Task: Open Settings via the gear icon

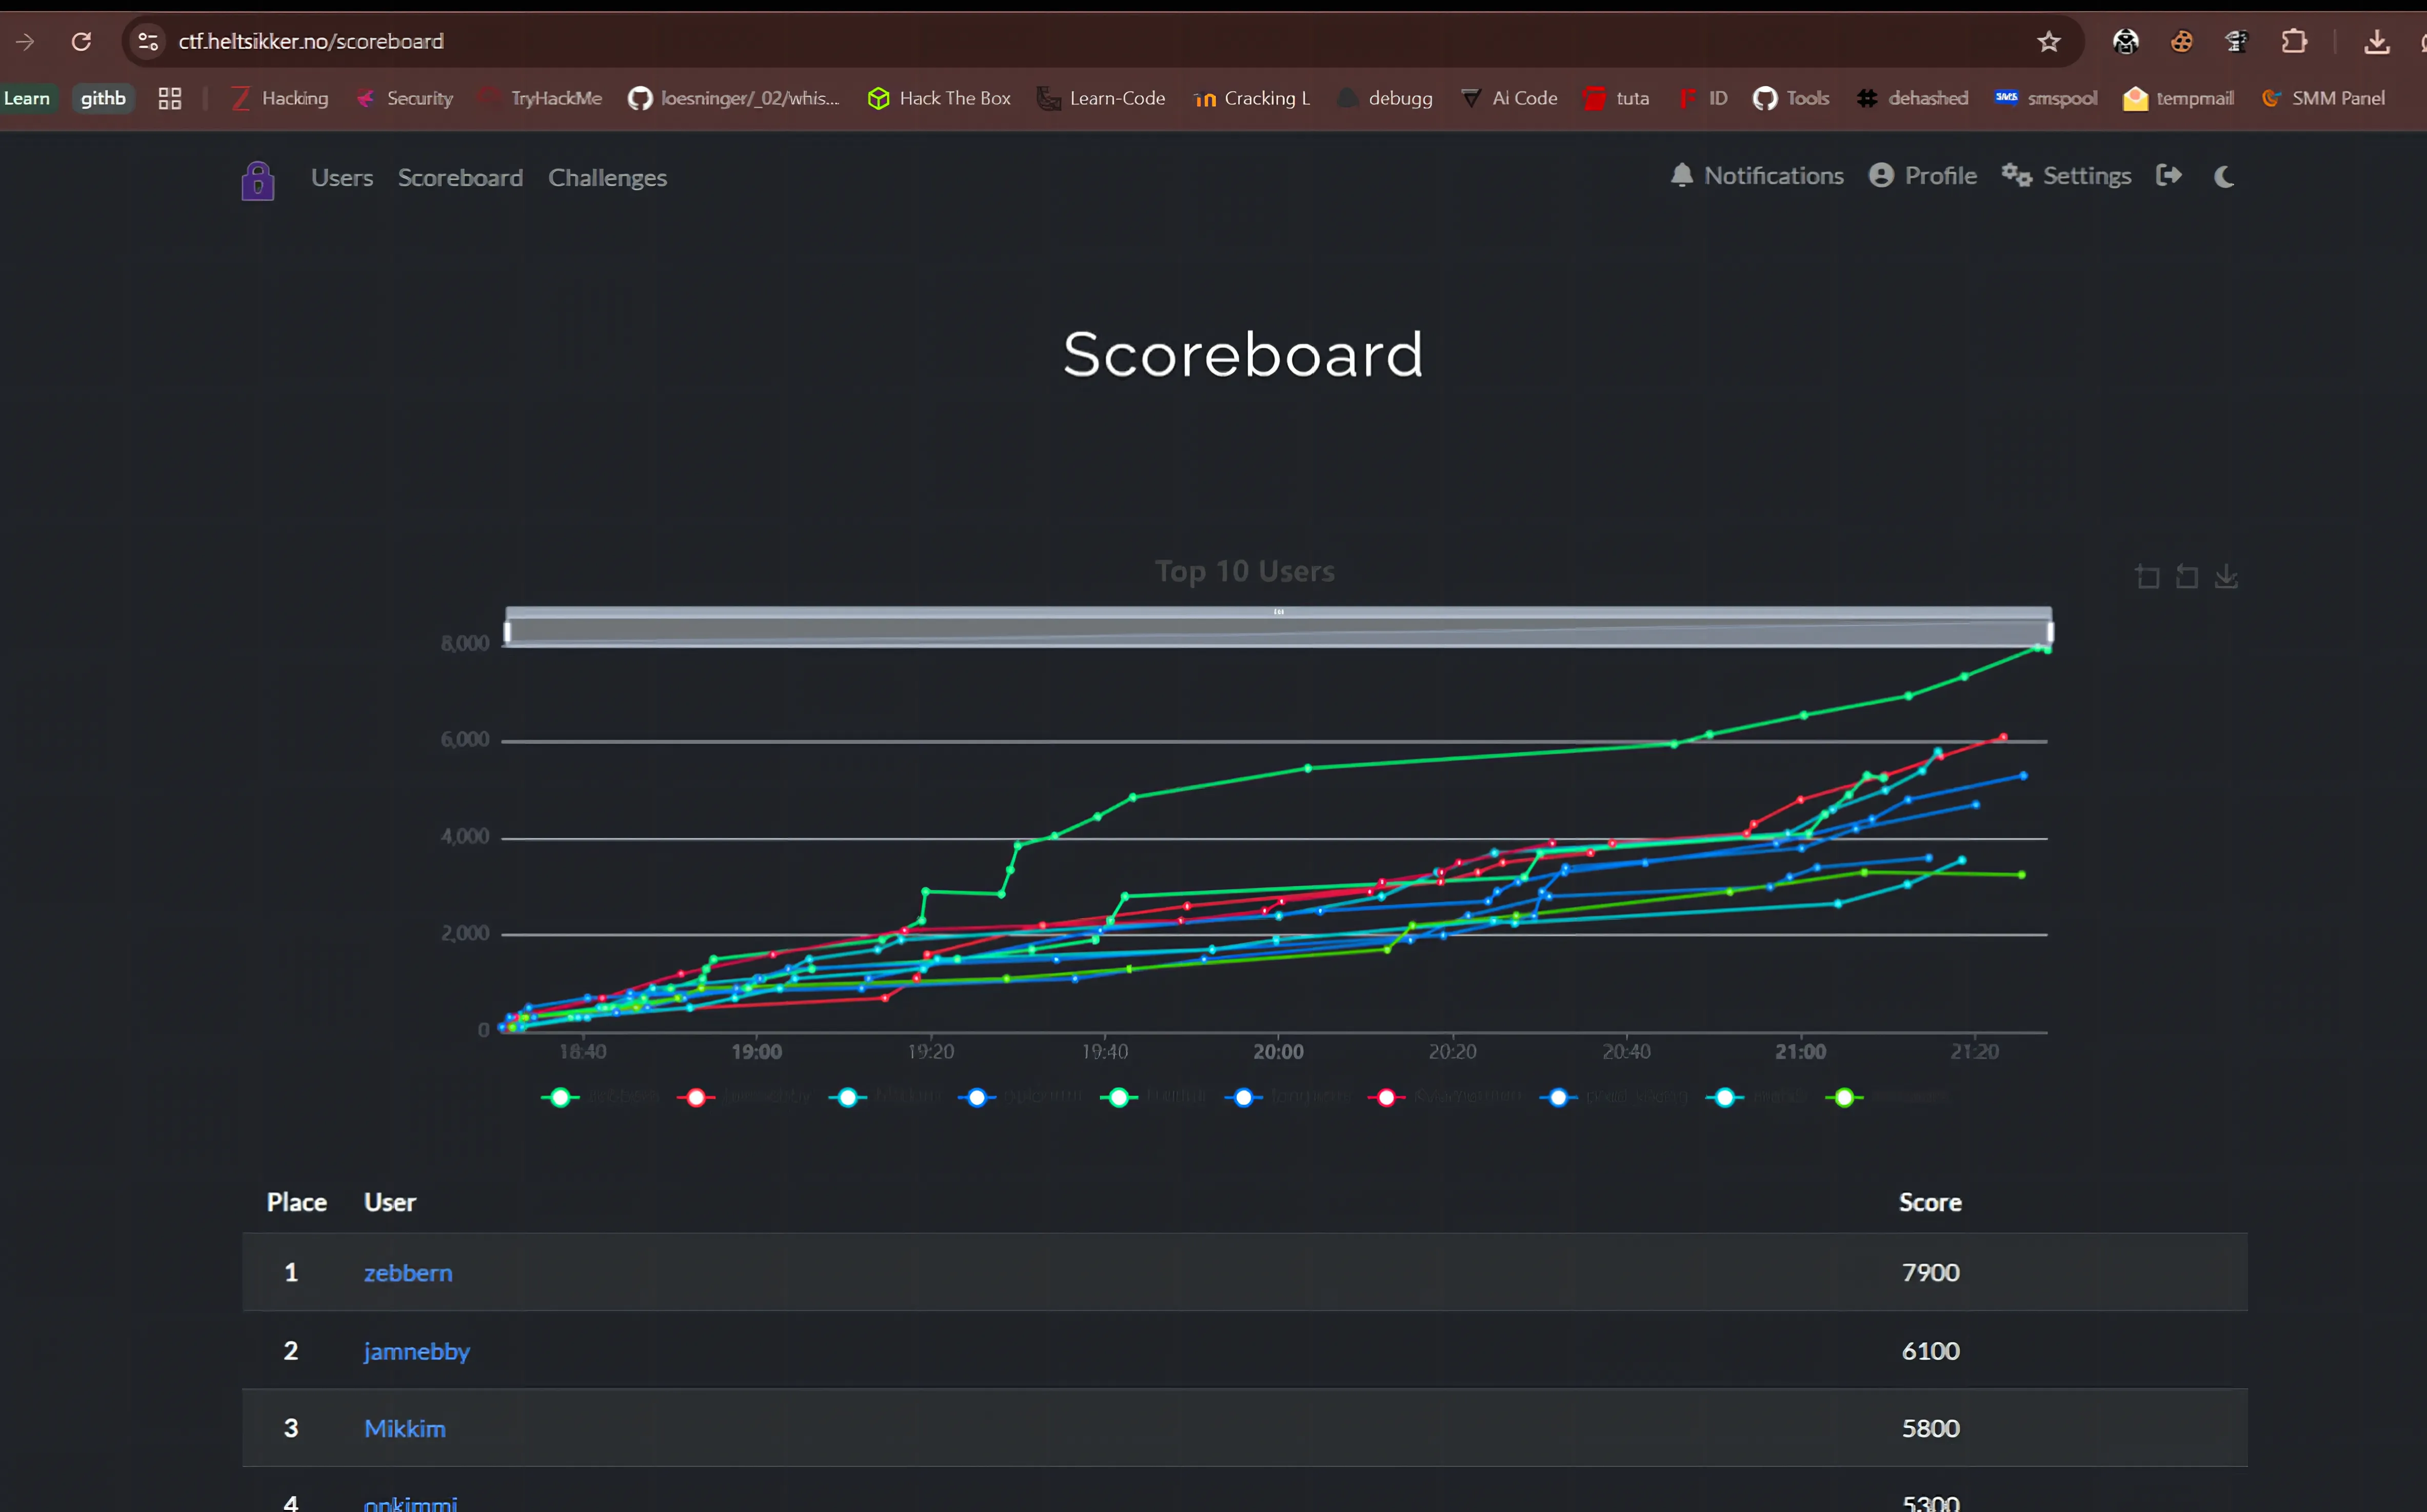Action: tap(2017, 175)
